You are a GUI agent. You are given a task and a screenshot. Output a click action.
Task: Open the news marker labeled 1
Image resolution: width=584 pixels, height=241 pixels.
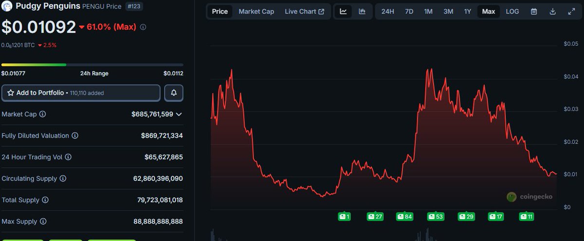(345, 216)
